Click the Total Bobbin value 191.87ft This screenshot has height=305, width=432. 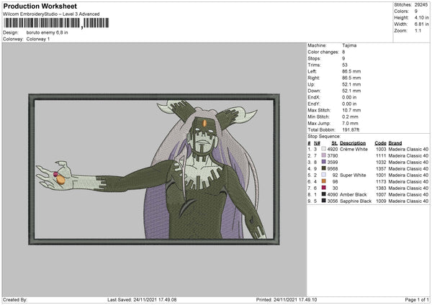pos(351,129)
